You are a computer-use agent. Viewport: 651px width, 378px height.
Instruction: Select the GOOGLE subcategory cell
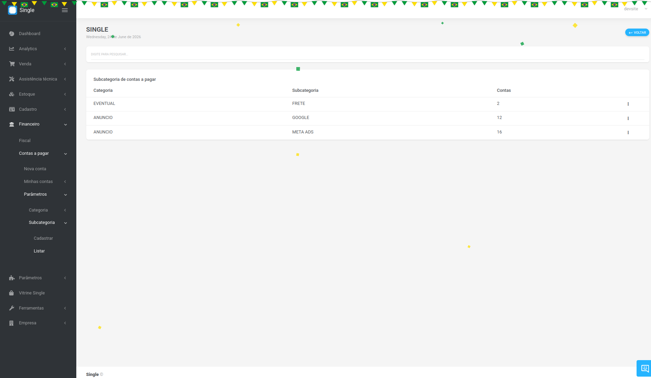[301, 118]
